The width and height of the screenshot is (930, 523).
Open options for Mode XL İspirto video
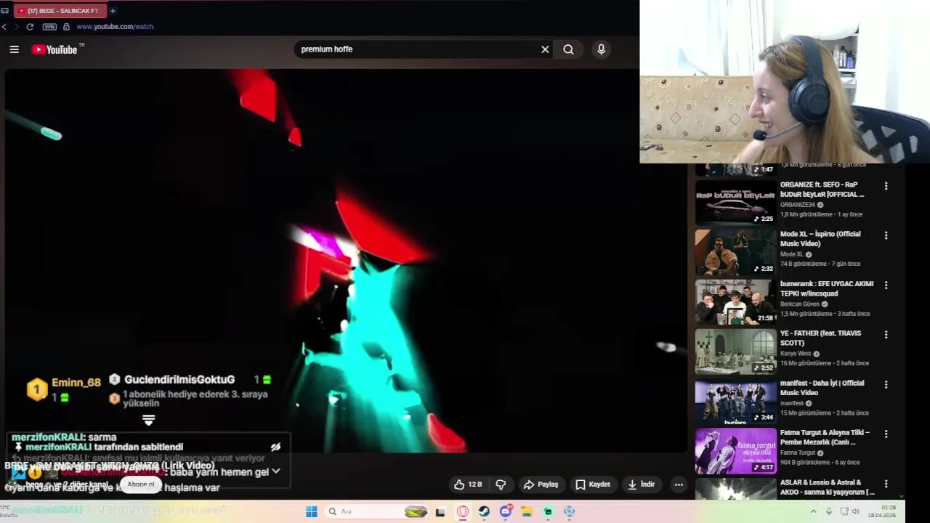(x=886, y=235)
